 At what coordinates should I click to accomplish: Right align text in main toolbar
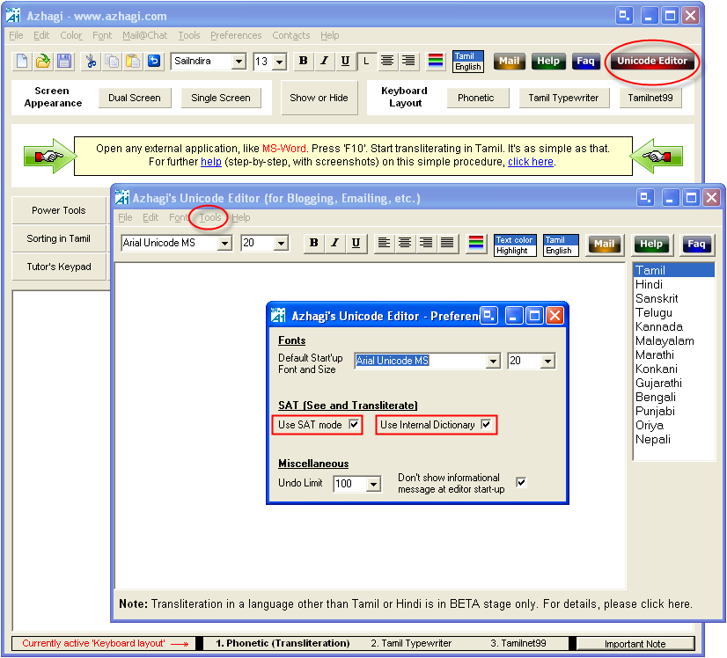click(408, 62)
